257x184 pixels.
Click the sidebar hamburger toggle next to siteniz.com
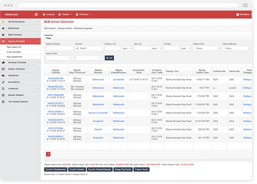click(36, 14)
